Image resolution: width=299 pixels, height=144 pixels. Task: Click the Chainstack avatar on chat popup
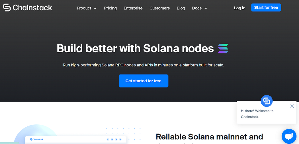pyautogui.click(x=267, y=101)
